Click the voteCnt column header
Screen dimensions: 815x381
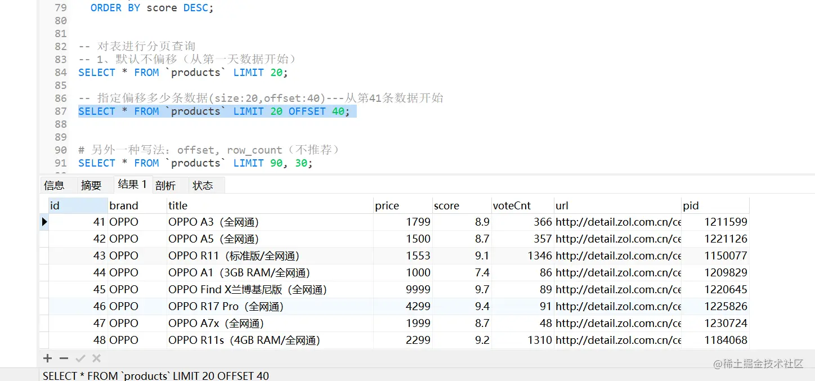522,205
